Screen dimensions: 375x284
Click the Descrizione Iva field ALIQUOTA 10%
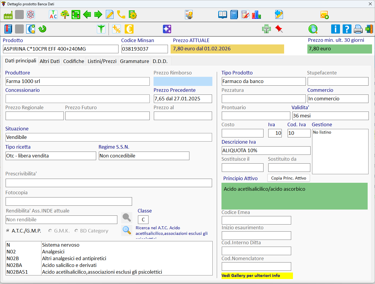pyautogui.click(x=266, y=150)
